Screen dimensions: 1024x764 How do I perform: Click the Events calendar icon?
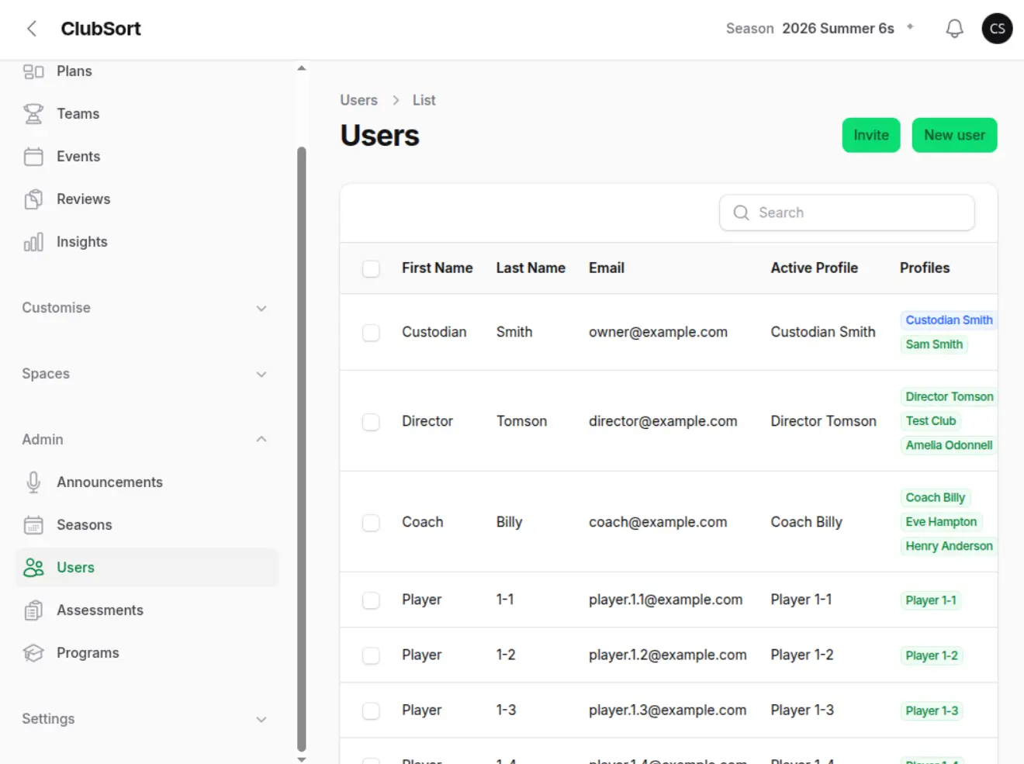coord(33,157)
